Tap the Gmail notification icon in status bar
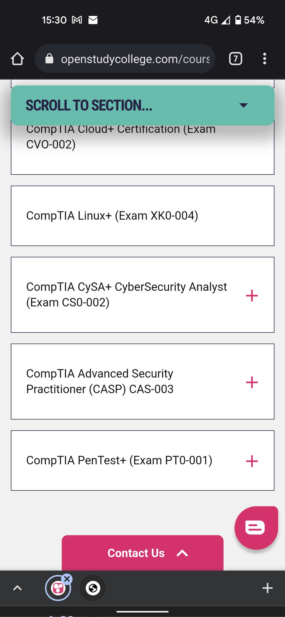285x617 pixels. coord(77,20)
